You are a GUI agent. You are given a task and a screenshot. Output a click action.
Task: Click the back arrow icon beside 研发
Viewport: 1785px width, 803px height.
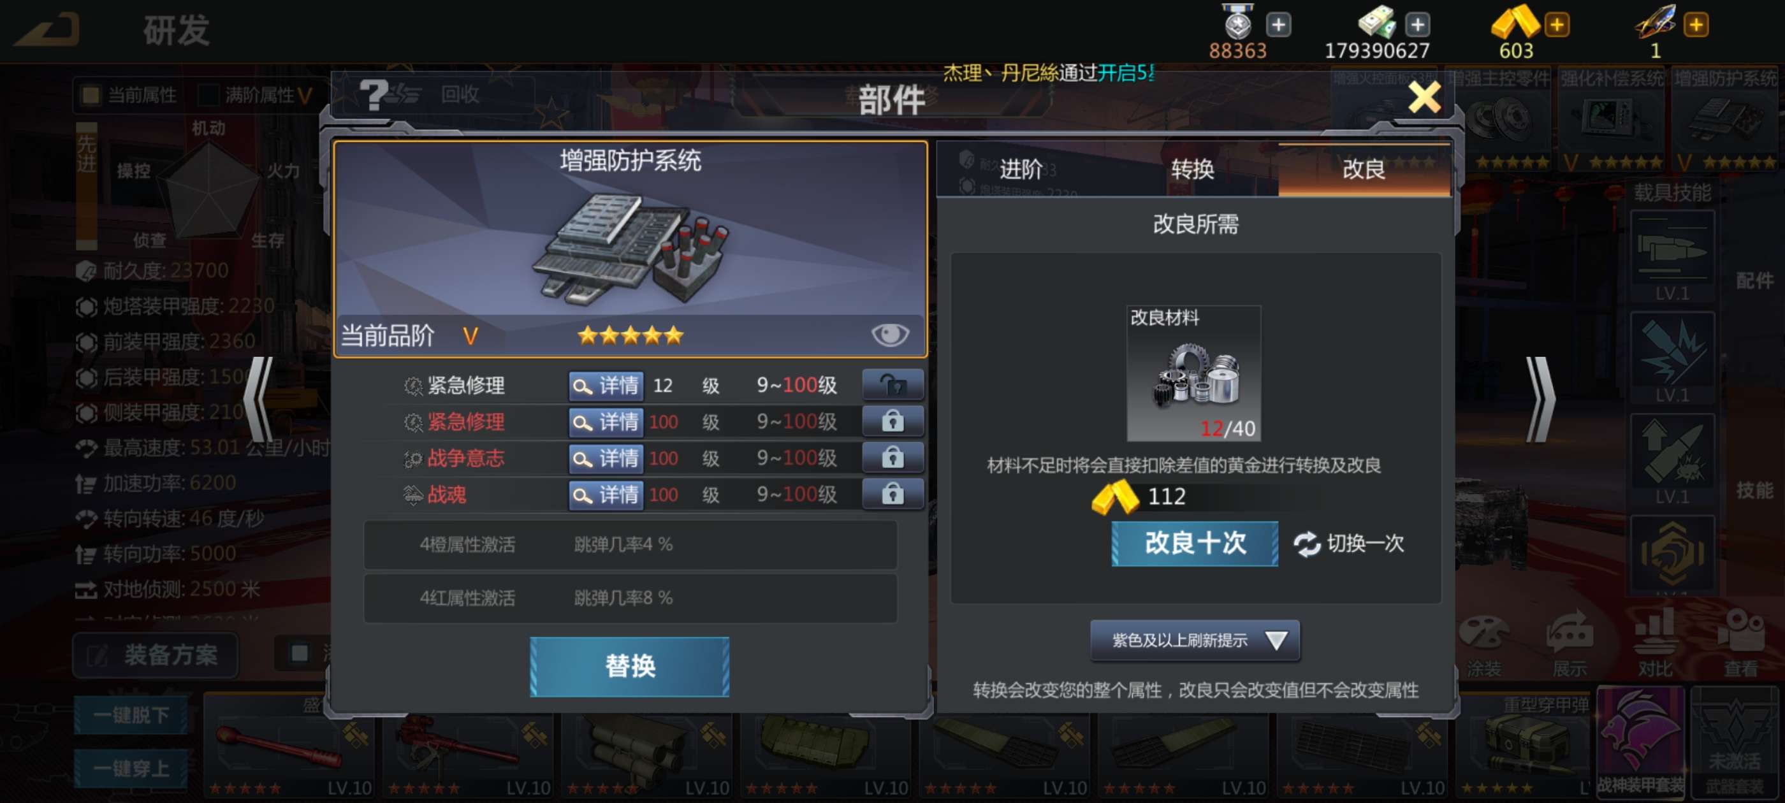tap(47, 29)
